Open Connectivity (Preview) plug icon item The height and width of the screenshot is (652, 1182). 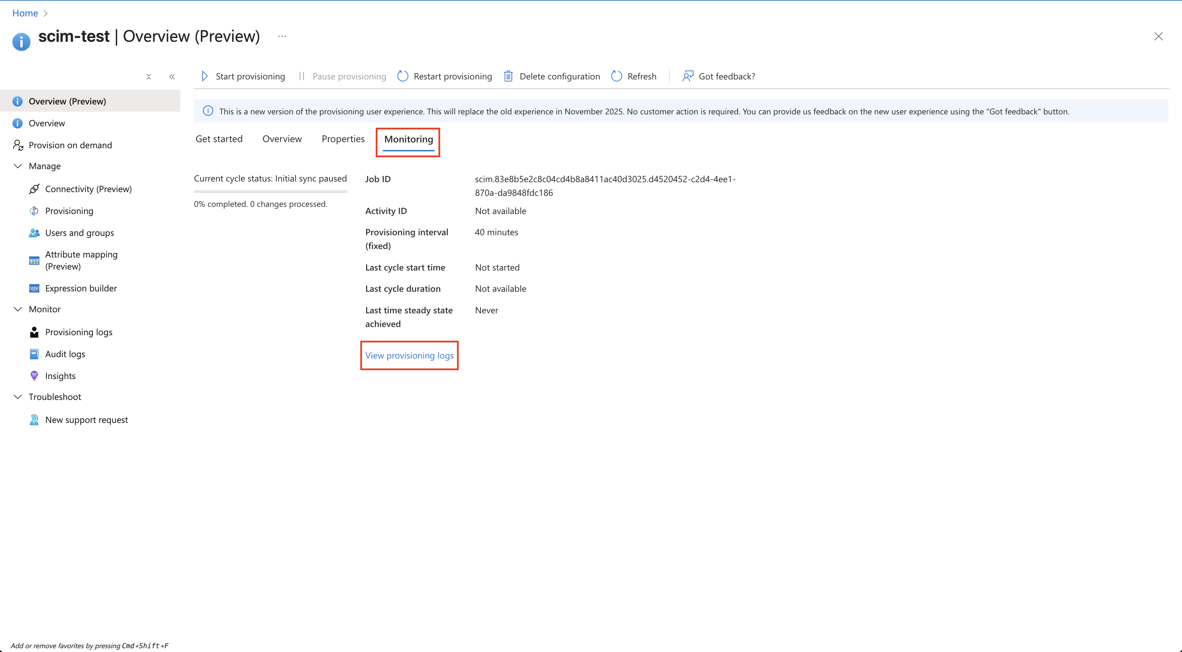[34, 189]
